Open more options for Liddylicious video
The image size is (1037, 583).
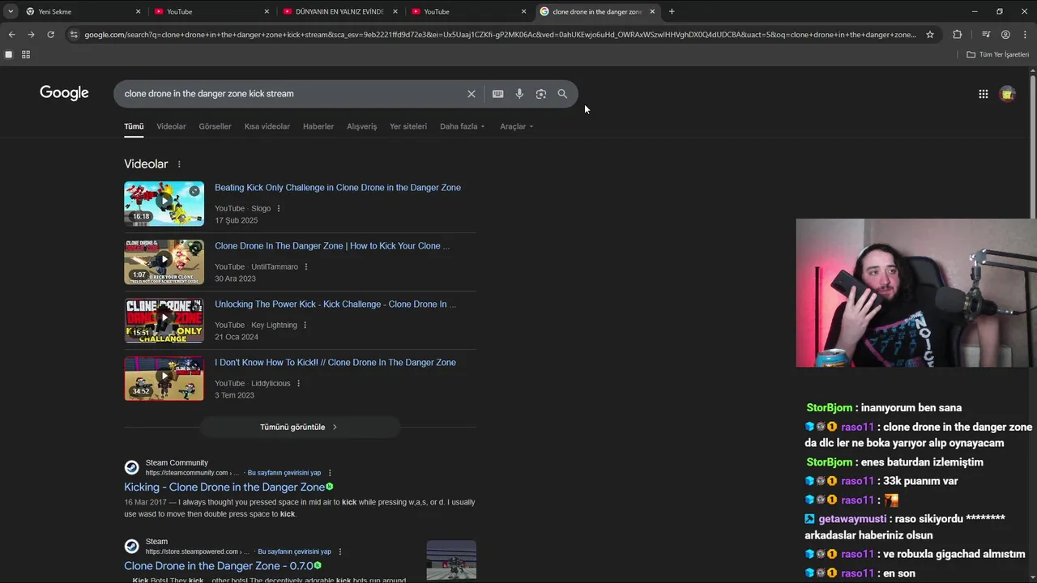coord(298,384)
